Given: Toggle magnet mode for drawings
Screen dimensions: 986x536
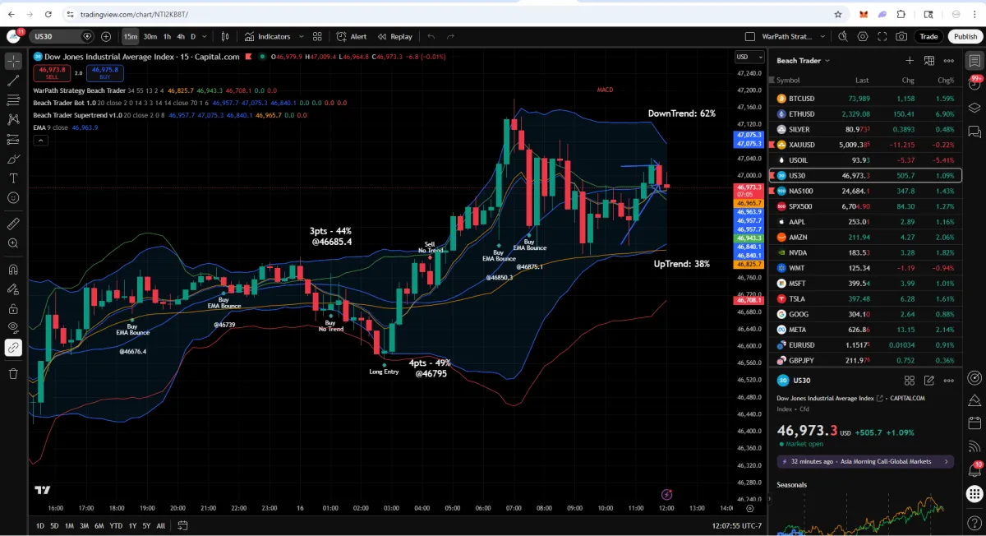Looking at the screenshot, I should point(13,269).
